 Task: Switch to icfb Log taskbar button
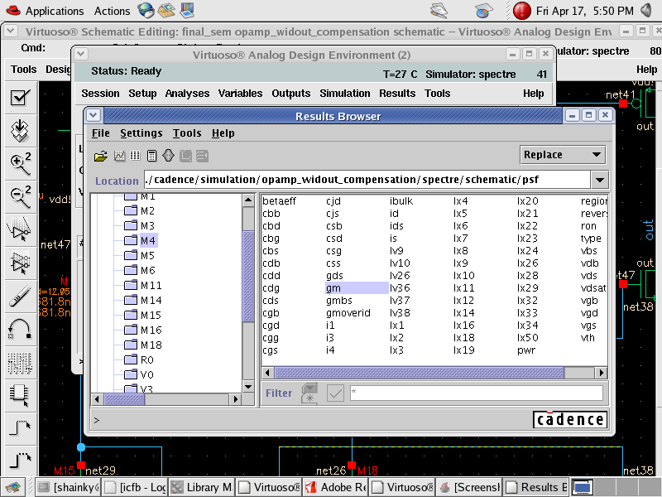135,487
